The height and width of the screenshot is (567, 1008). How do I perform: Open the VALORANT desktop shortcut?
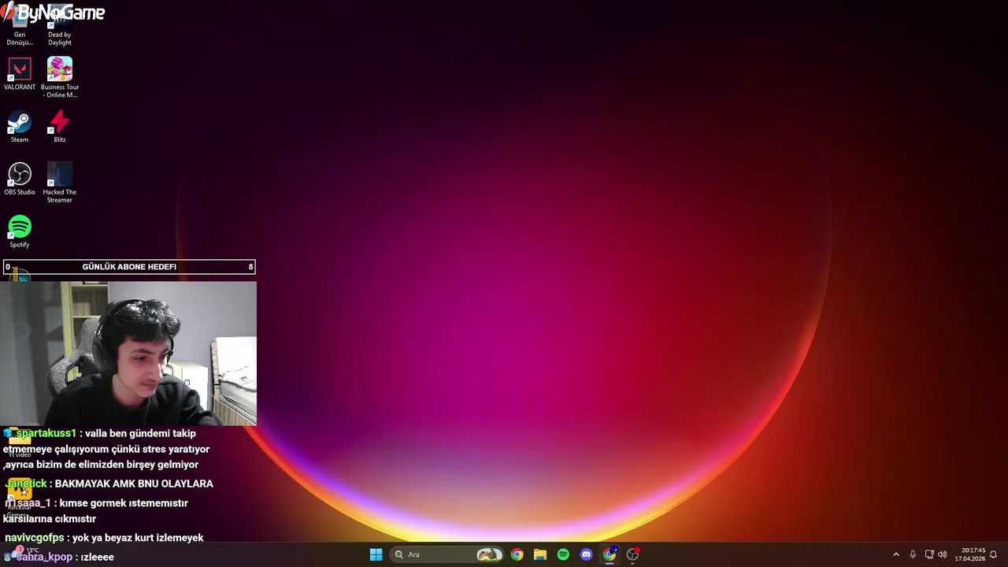click(20, 74)
